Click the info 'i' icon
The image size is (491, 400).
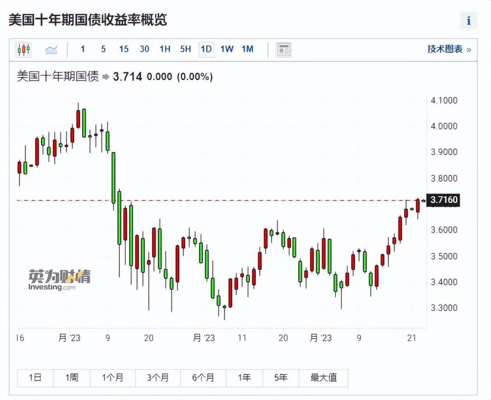tap(469, 21)
